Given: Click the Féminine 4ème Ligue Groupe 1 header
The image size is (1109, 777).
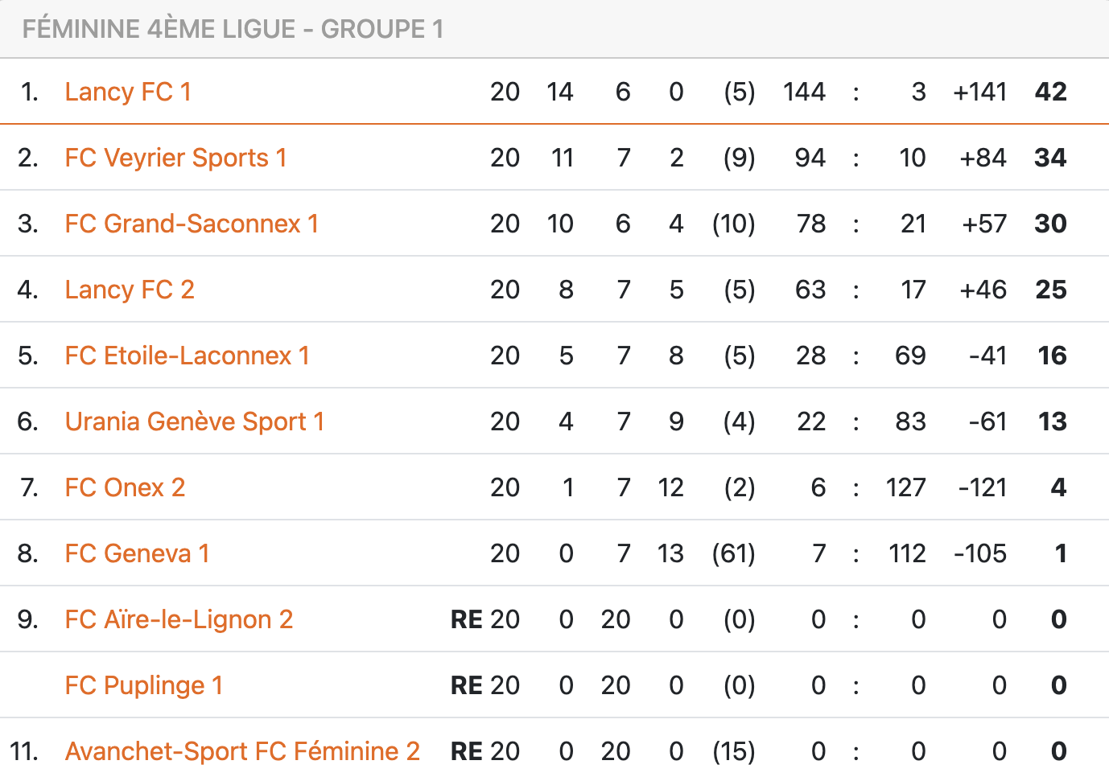Looking at the screenshot, I should [x=233, y=29].
